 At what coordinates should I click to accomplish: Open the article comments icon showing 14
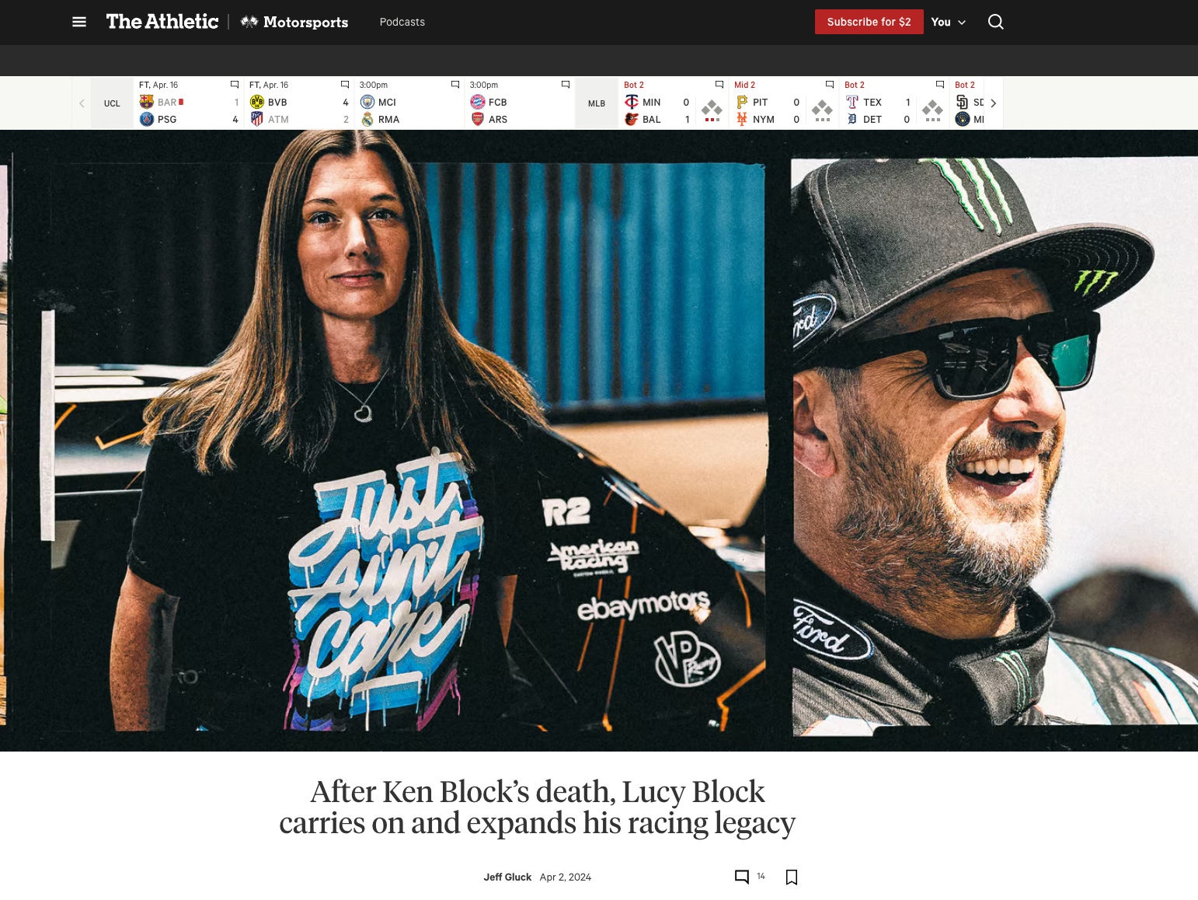point(742,877)
